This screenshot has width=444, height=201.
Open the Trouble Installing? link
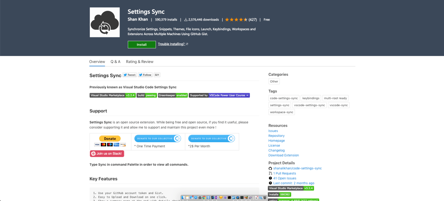(x=171, y=44)
